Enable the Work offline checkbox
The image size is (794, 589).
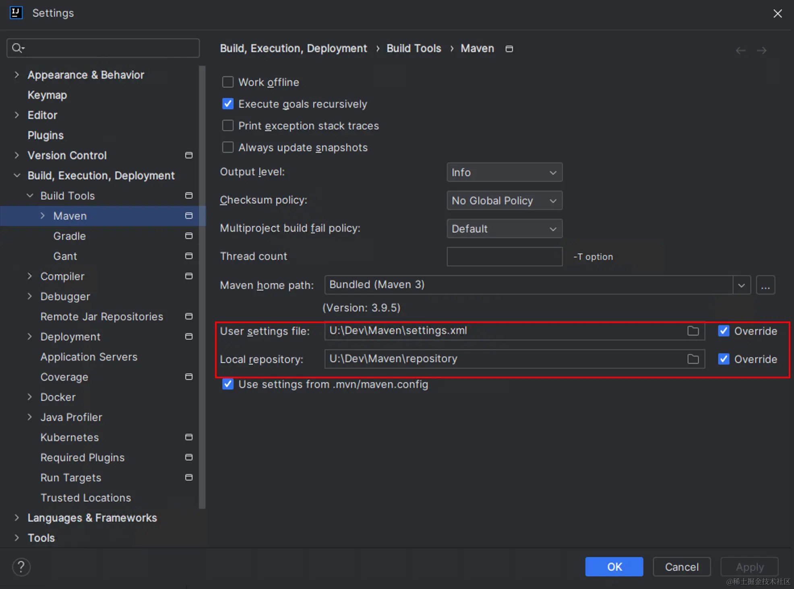click(x=228, y=82)
